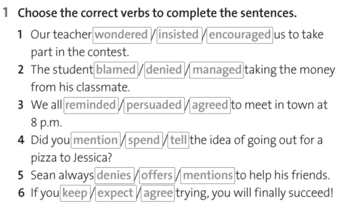
Task: Select 'offers' in sentence 5
Action: 157,175
